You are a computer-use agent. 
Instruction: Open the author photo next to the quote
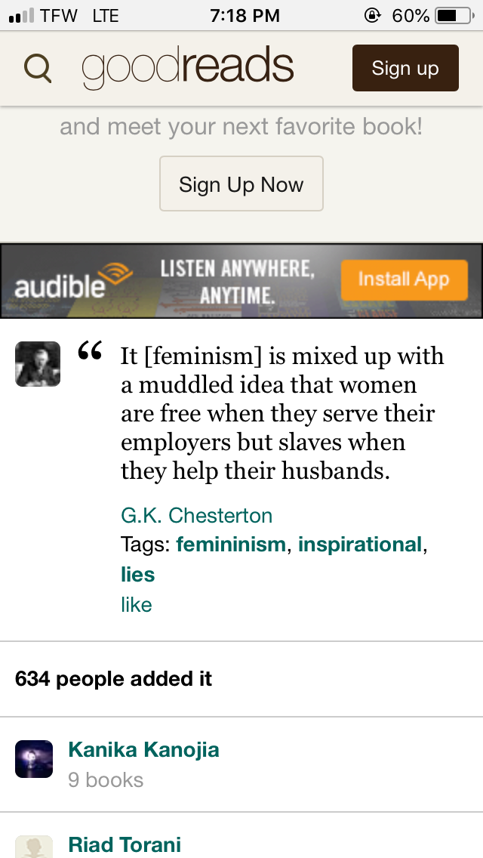tap(38, 364)
